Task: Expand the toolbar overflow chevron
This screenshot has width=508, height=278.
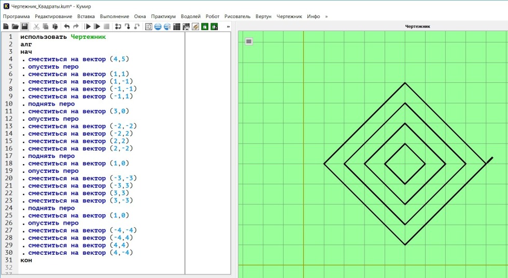Action: (x=228, y=26)
